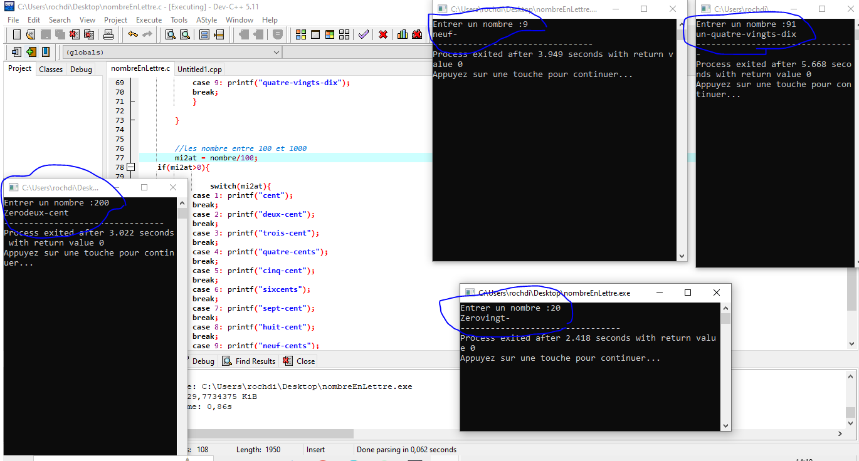The height and width of the screenshot is (461, 859).
Task: Click the green plus Add-to-project icon
Action: click(31, 52)
